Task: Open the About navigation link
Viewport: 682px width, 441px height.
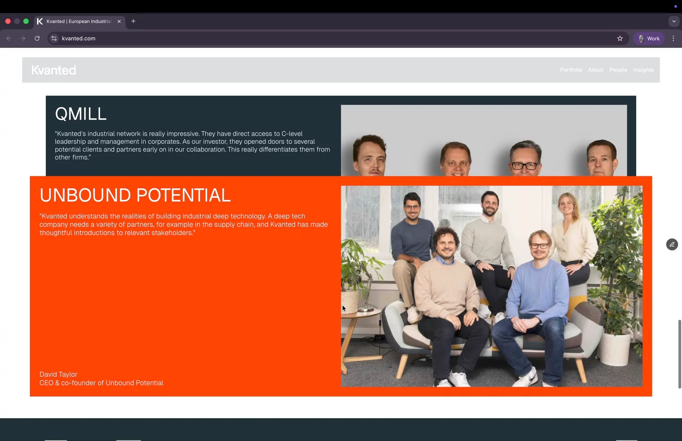Action: (596, 70)
